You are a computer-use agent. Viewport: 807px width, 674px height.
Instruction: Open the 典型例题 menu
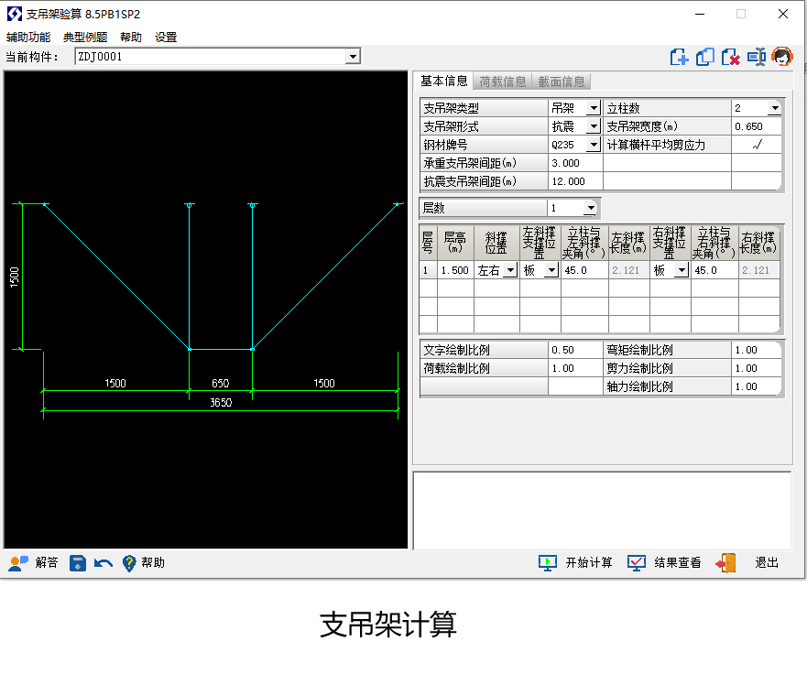(85, 38)
